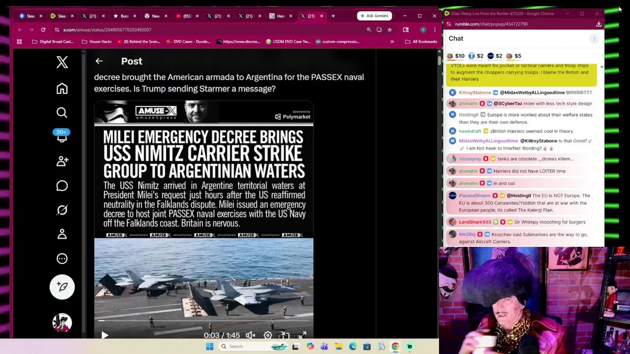This screenshot has height=354, width=630.
Task: Toggle picture-in-picture mini player icon
Action: [285, 335]
